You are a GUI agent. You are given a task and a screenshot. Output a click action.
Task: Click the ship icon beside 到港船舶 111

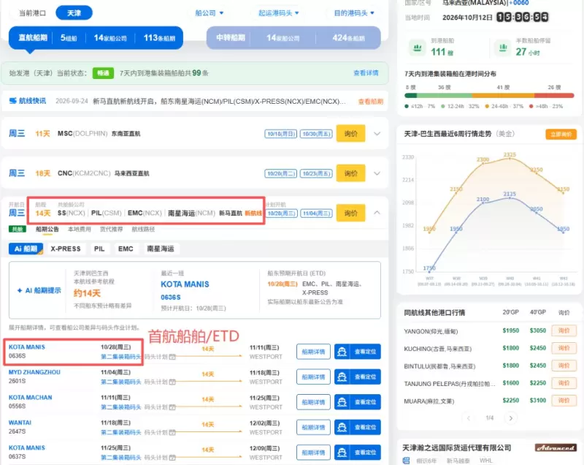[x=417, y=48]
